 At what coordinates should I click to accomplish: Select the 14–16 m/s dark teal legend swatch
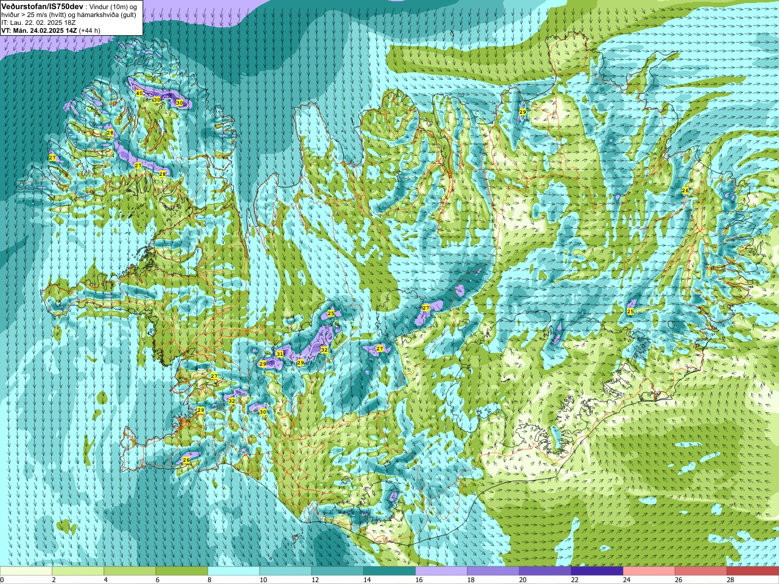pyautogui.click(x=389, y=571)
